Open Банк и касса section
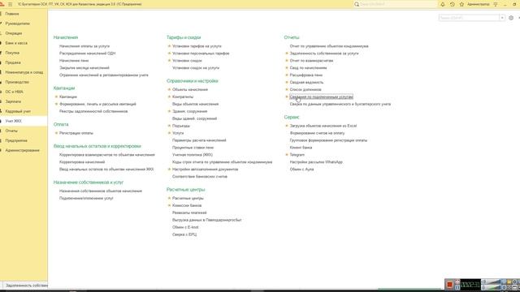 click(16, 43)
